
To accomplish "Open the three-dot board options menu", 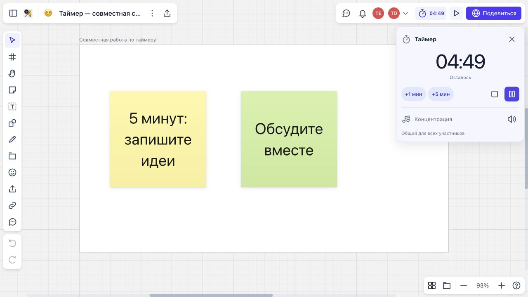I will (152, 13).
